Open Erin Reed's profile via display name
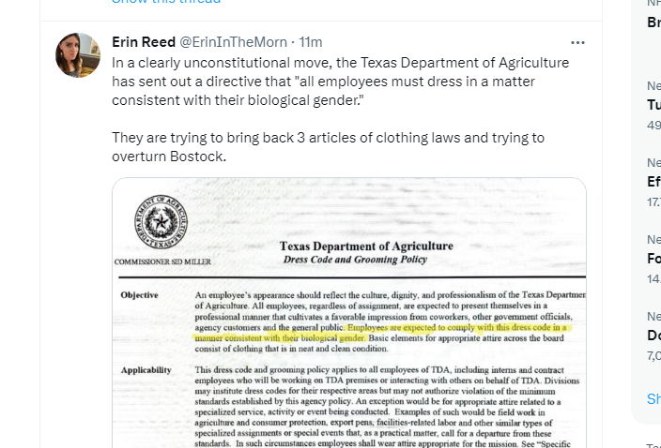Viewport: 661px width, 448px height. pos(142,42)
